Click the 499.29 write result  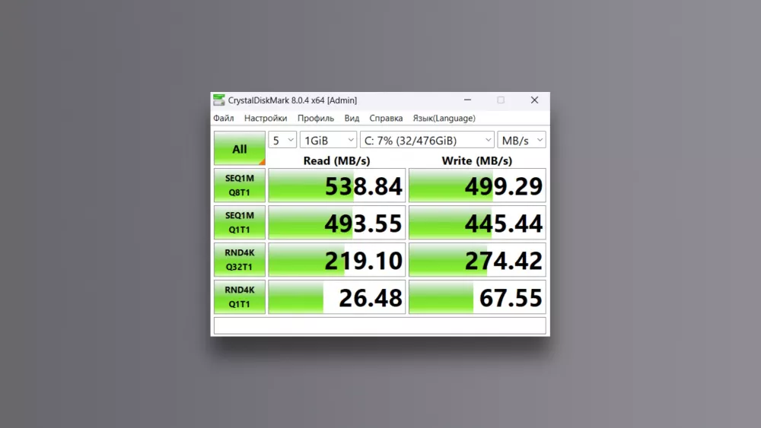pos(478,185)
